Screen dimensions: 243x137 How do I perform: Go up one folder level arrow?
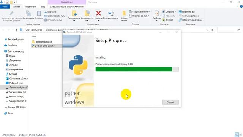16,30
